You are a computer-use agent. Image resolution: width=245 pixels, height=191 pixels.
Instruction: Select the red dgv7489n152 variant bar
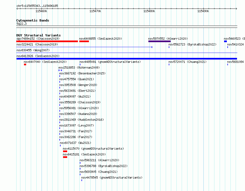pyautogui.click(x=47, y=41)
